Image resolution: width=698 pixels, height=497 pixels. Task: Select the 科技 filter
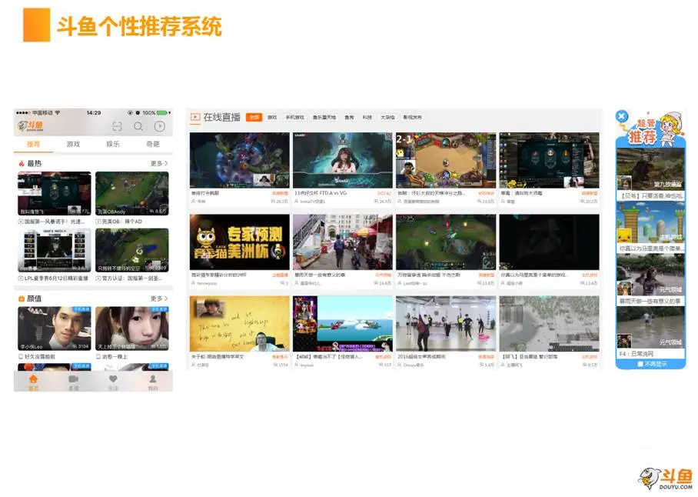(x=367, y=117)
